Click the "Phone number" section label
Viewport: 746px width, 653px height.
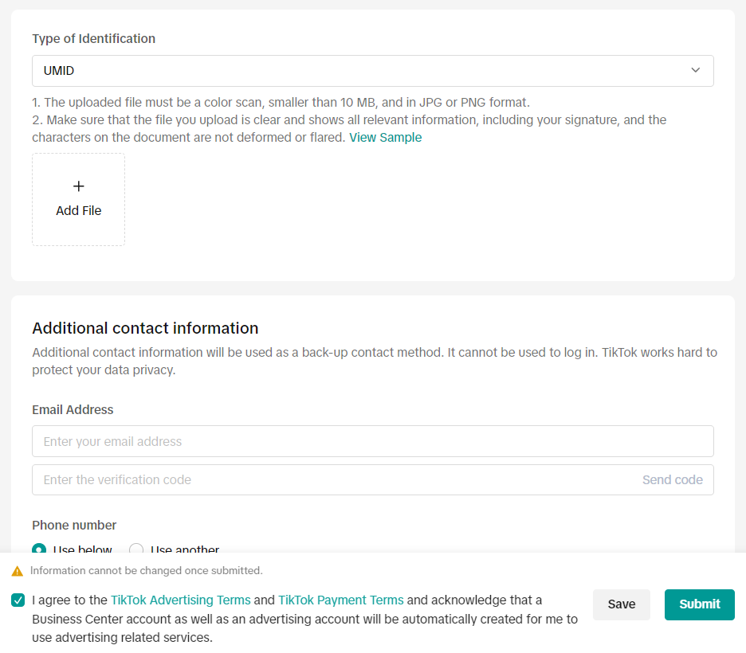[74, 526]
